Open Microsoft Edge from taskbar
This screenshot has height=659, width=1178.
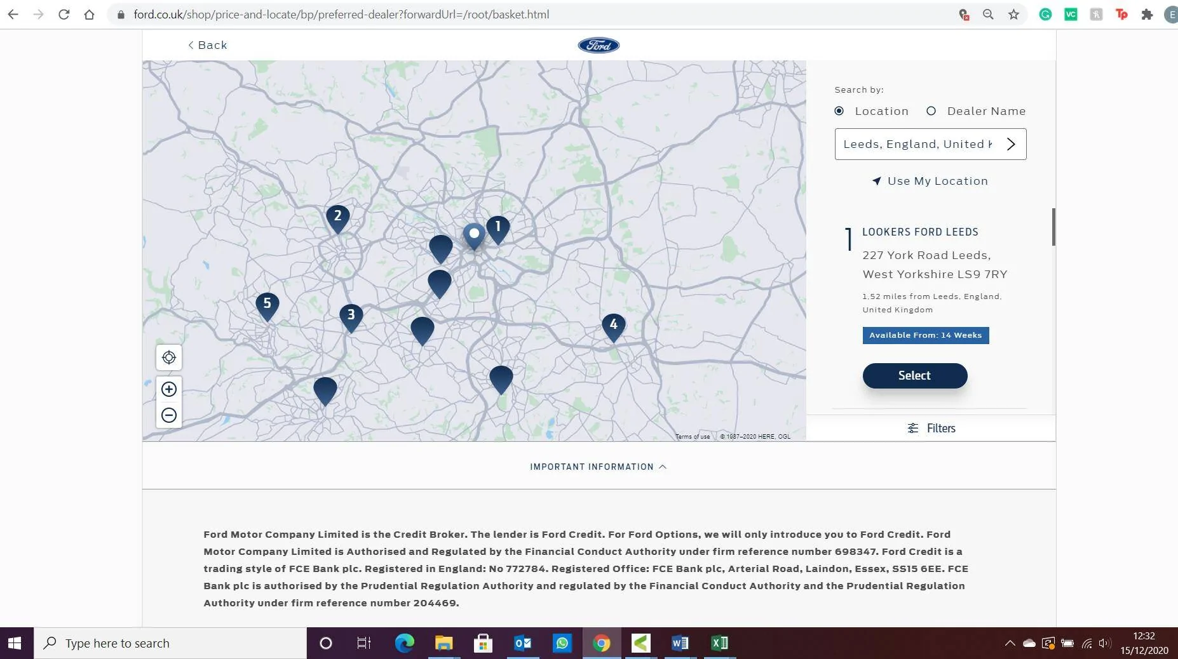[x=404, y=643]
